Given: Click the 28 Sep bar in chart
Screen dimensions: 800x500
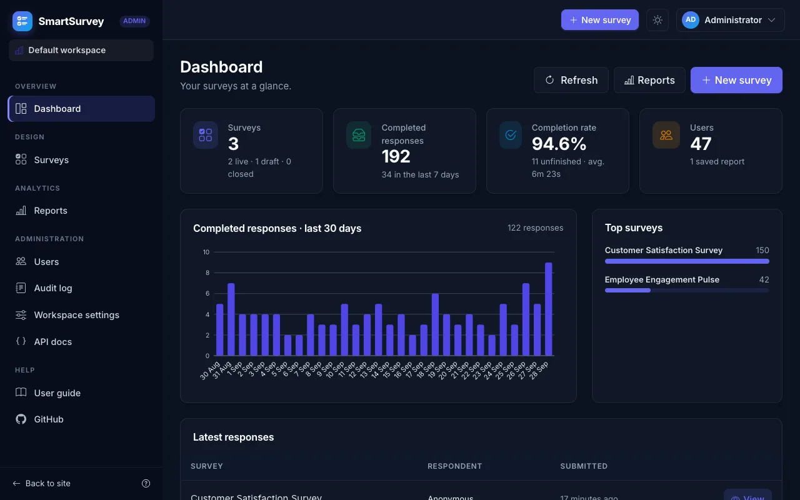Looking at the screenshot, I should 549,309.
